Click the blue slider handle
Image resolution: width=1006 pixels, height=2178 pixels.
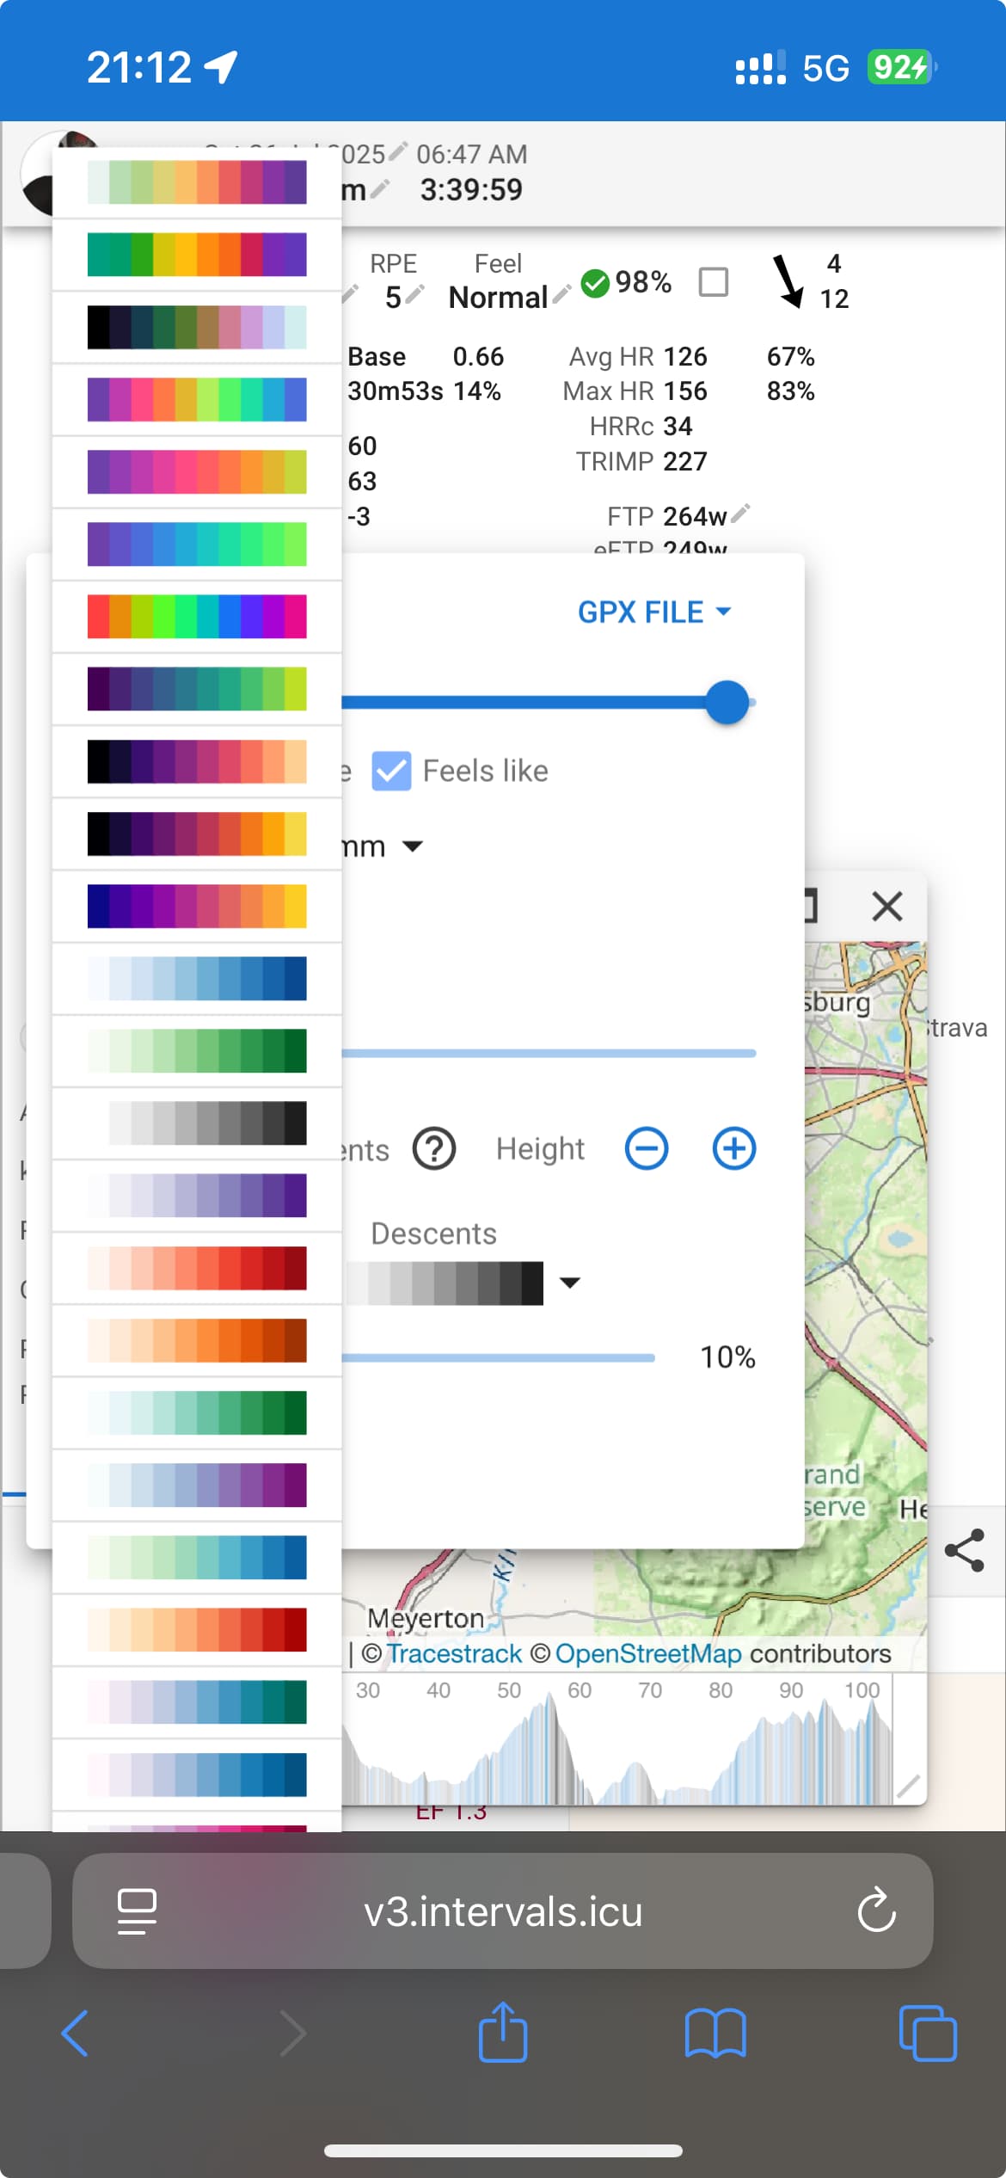(727, 702)
